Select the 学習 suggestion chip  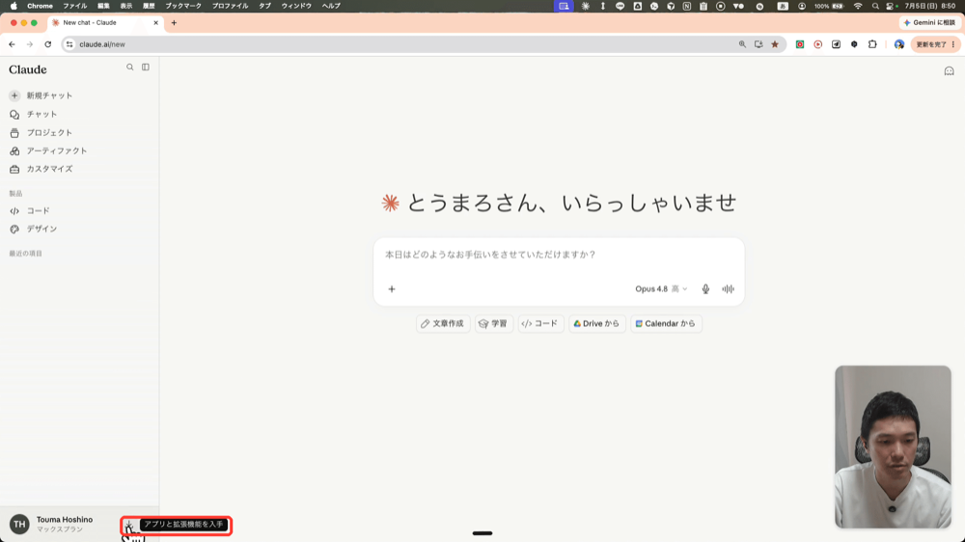[x=493, y=324]
